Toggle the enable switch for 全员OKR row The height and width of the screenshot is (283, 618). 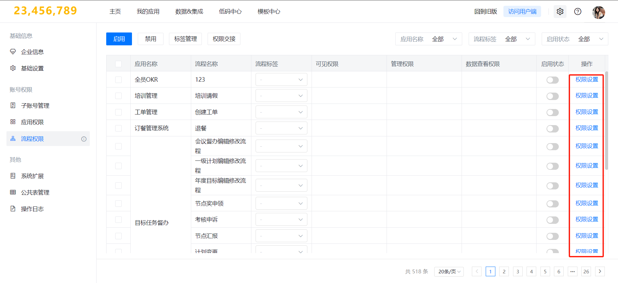click(552, 80)
